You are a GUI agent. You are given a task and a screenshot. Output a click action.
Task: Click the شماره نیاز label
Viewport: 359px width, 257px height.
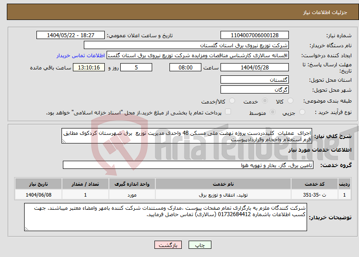339,35
